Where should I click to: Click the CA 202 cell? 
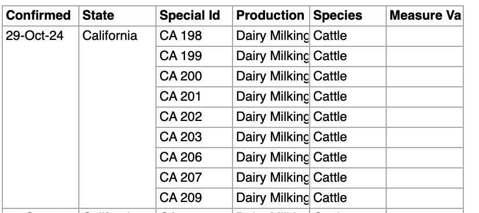click(194, 117)
